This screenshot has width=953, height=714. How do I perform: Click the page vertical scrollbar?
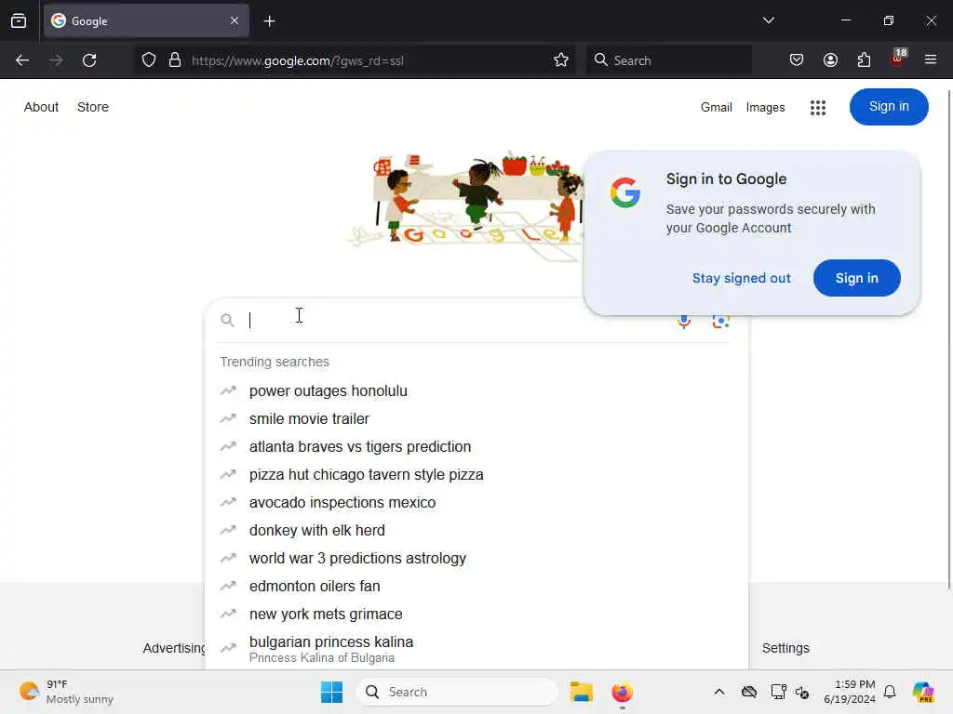point(949,338)
